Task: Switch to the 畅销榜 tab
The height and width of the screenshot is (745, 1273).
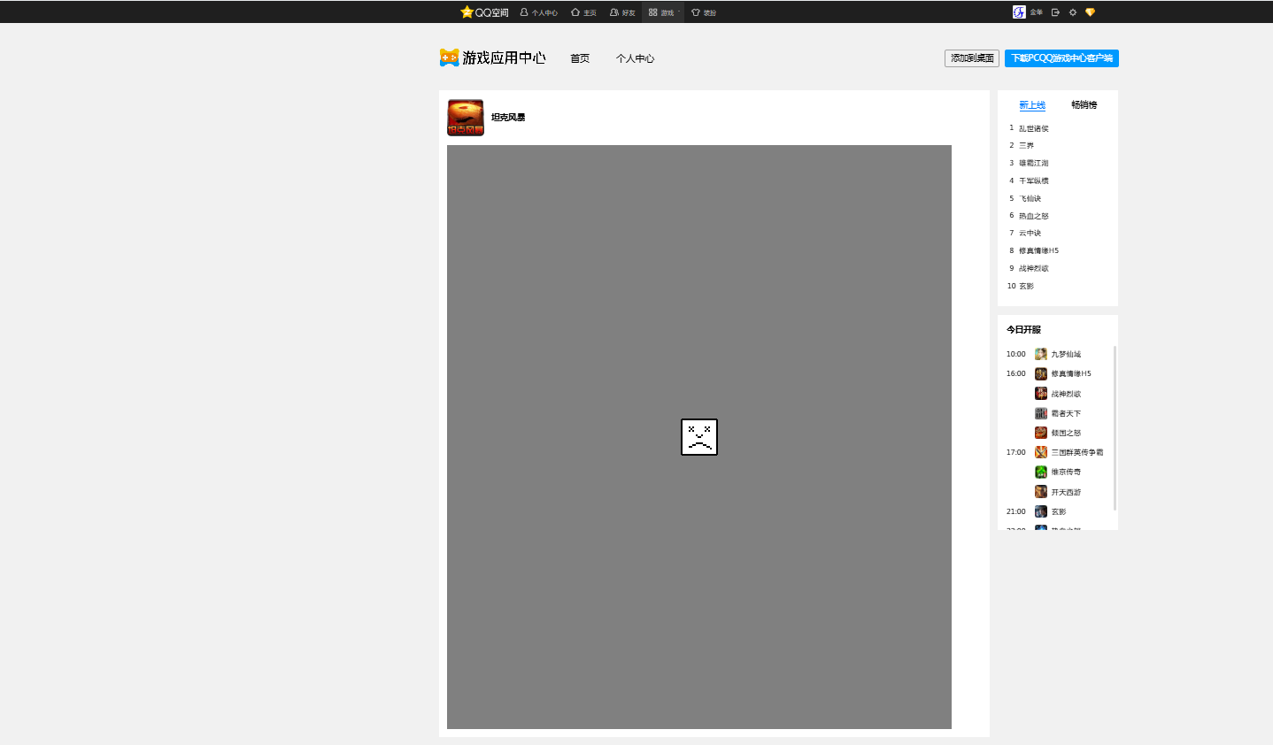Action: [x=1084, y=104]
